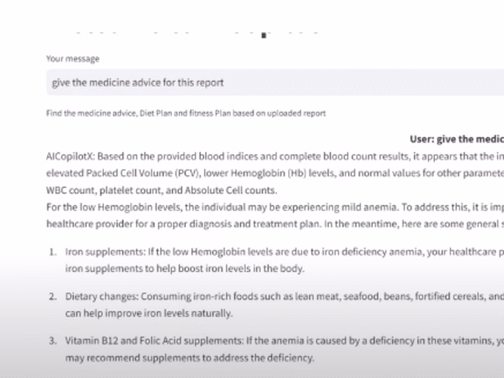The image size is (504, 378).
Task: Click list number 3 beside Vitamin B12
Action: coord(53,341)
